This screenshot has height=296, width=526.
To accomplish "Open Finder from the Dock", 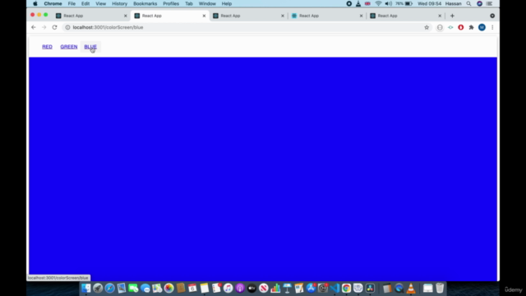I will click(x=85, y=288).
